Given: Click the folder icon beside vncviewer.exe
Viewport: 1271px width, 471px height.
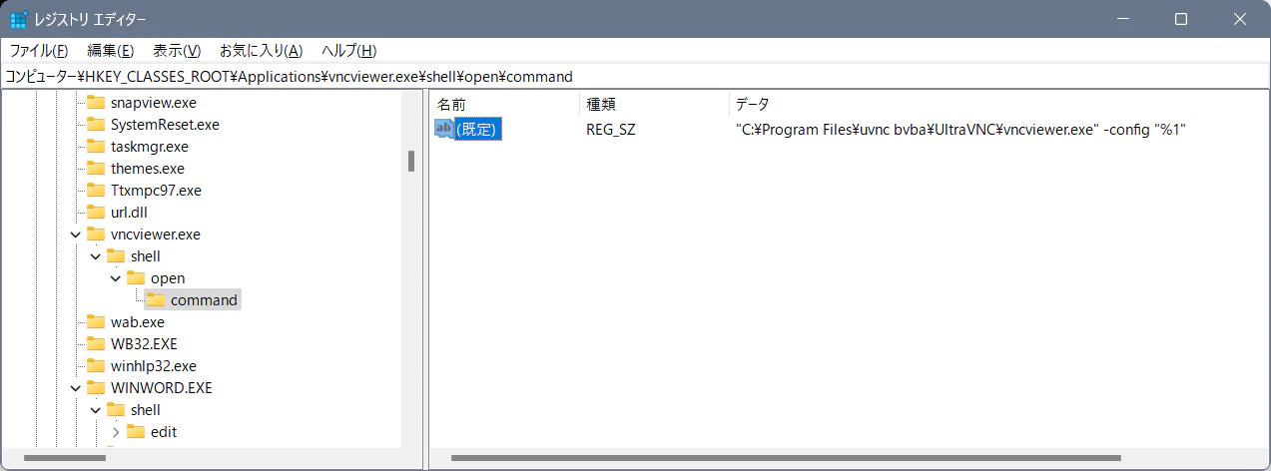Looking at the screenshot, I should click(x=96, y=235).
